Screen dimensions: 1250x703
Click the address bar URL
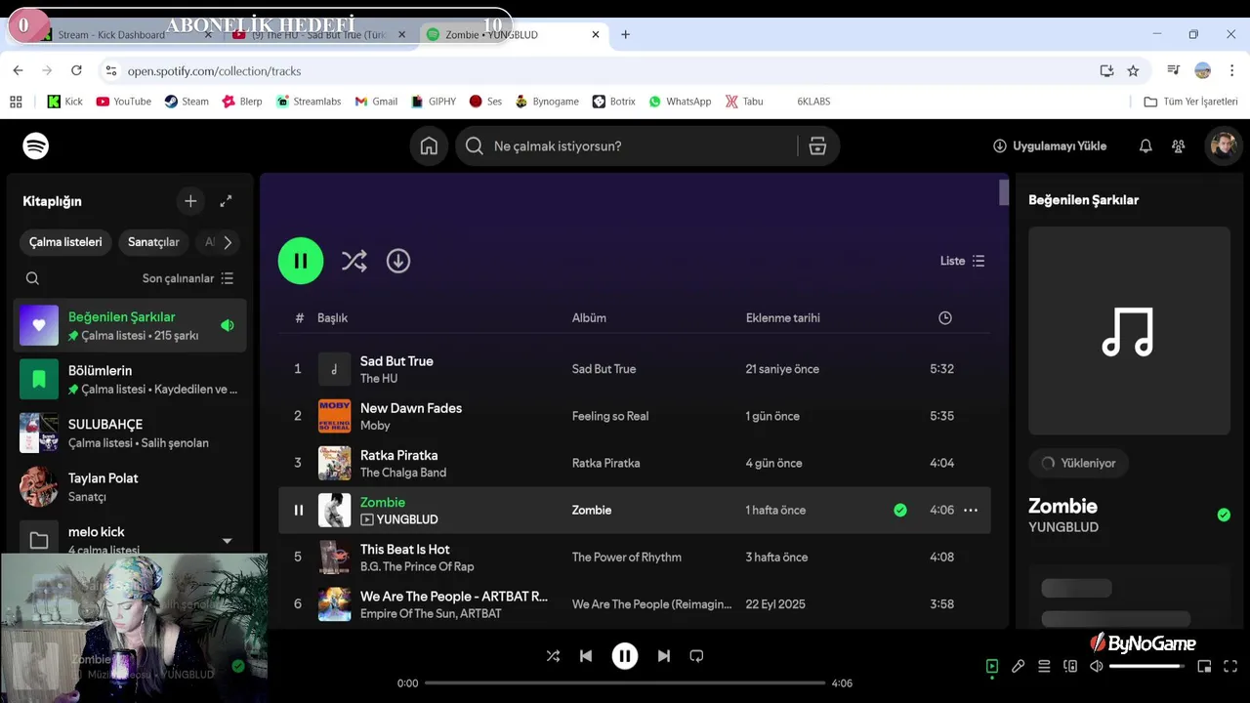point(214,70)
